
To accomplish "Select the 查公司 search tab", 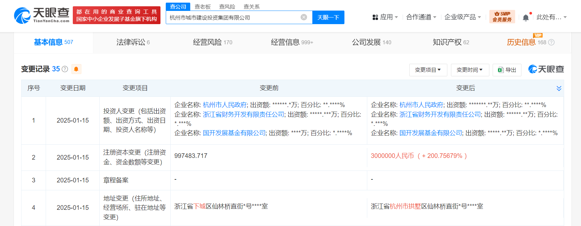I will coord(178,7).
